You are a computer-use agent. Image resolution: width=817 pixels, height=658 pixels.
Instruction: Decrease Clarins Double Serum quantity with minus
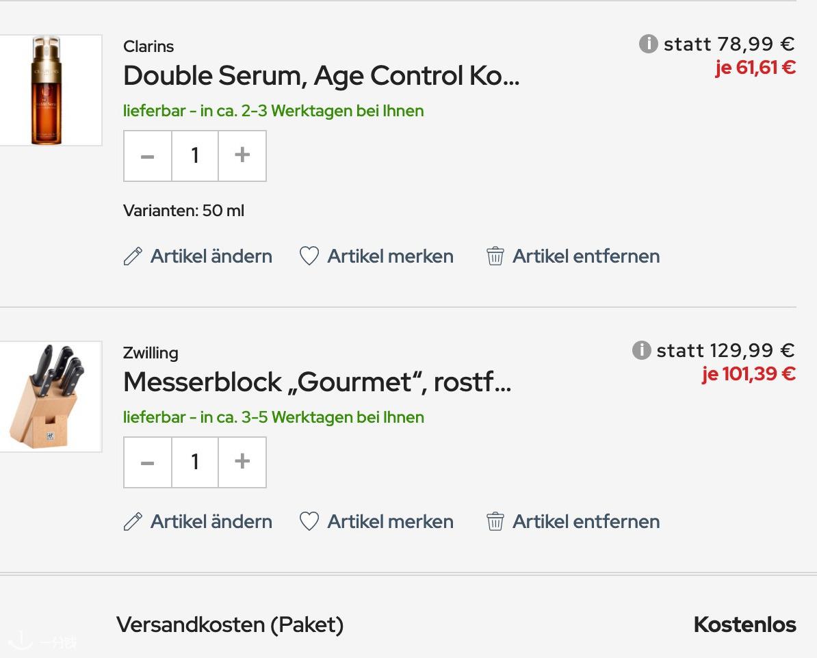pos(147,156)
